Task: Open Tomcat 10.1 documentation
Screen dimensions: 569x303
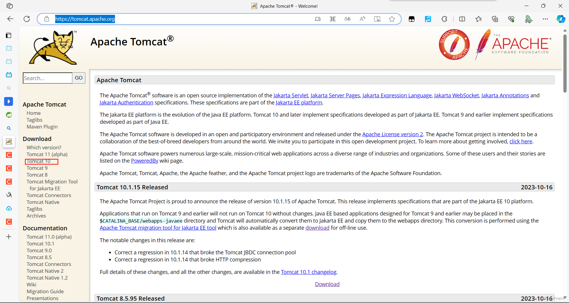Action: pos(40,244)
